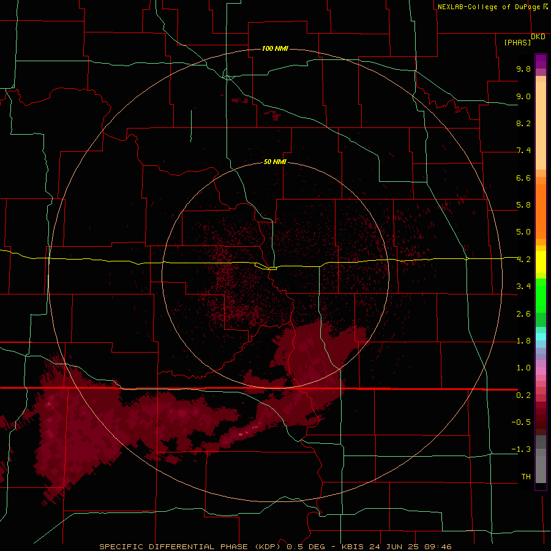Click the purple top segment of the color bar
The height and width of the screenshot is (551, 551).
coord(541,61)
